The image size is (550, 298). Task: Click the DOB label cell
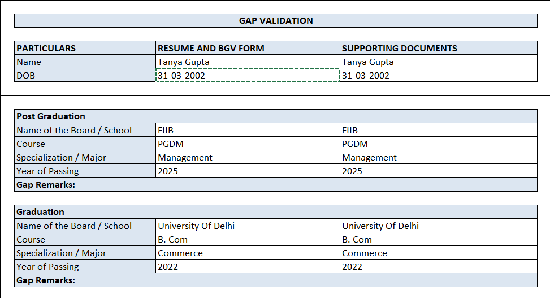(85, 76)
